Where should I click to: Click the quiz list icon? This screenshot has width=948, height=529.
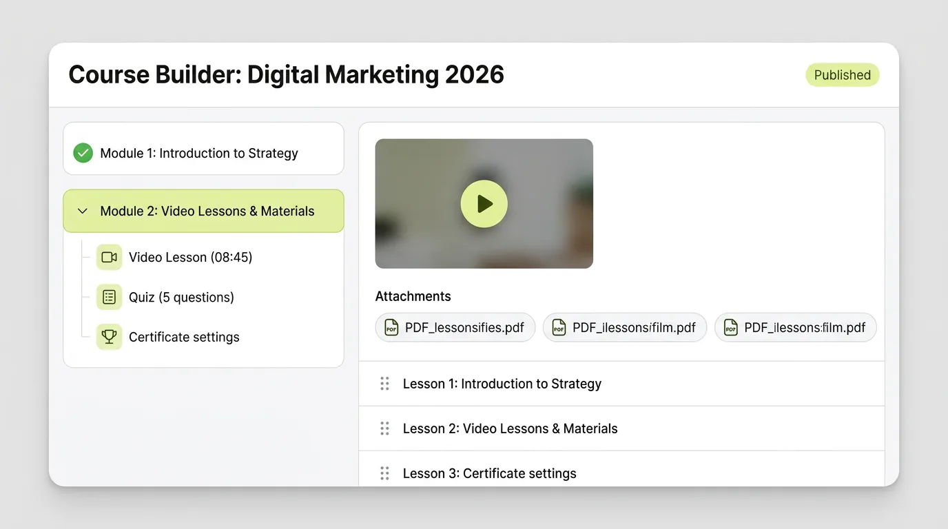109,298
